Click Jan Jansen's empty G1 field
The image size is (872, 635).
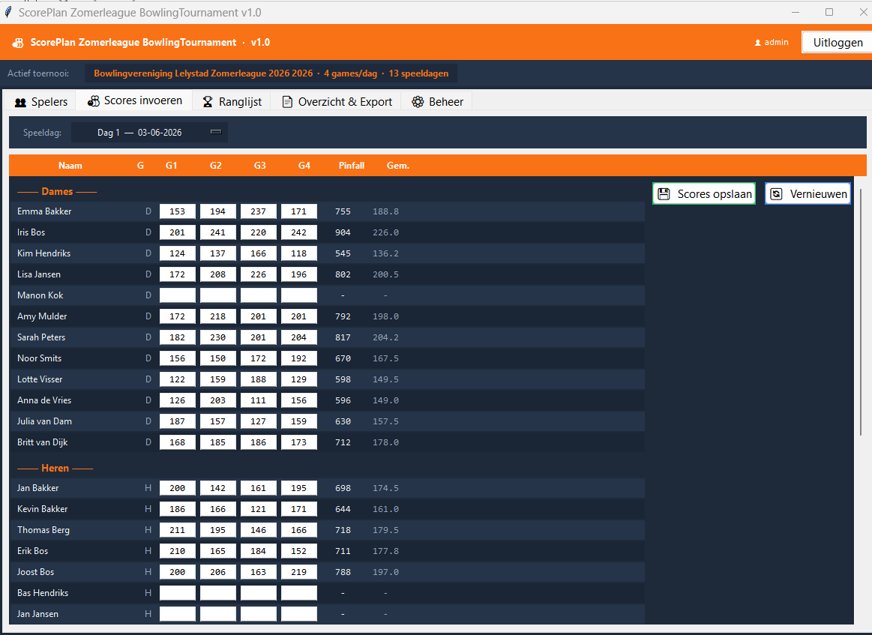178,615
